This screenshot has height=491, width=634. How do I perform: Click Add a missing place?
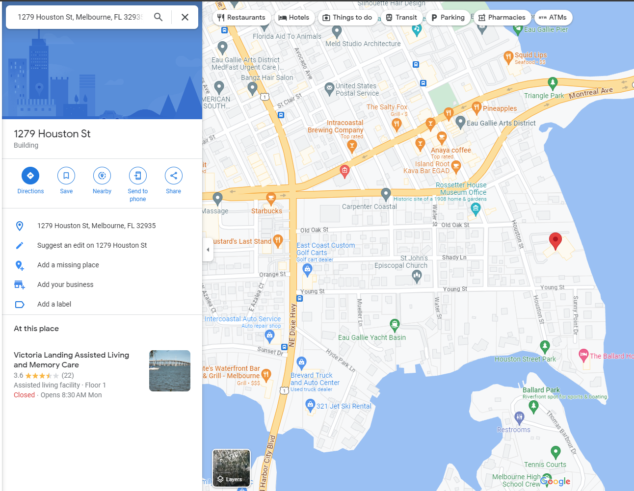102,265
